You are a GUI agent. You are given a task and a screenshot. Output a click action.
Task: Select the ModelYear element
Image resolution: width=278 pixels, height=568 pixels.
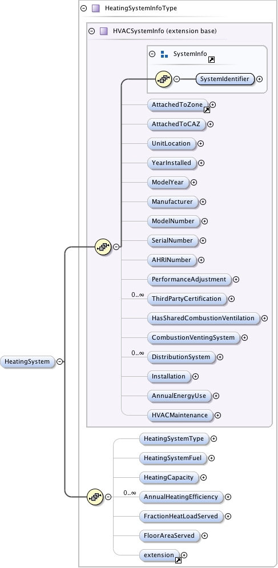point(168,182)
